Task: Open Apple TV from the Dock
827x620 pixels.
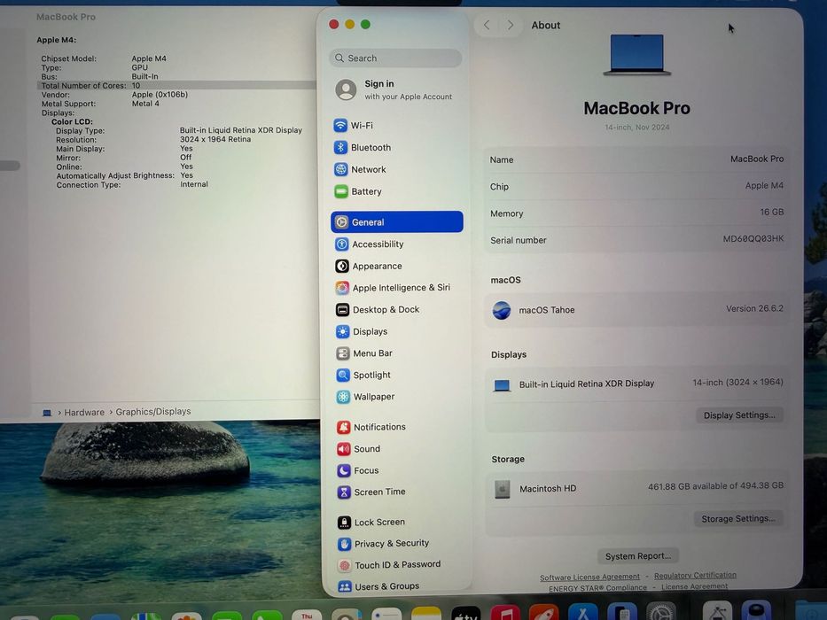Action: click(465, 614)
